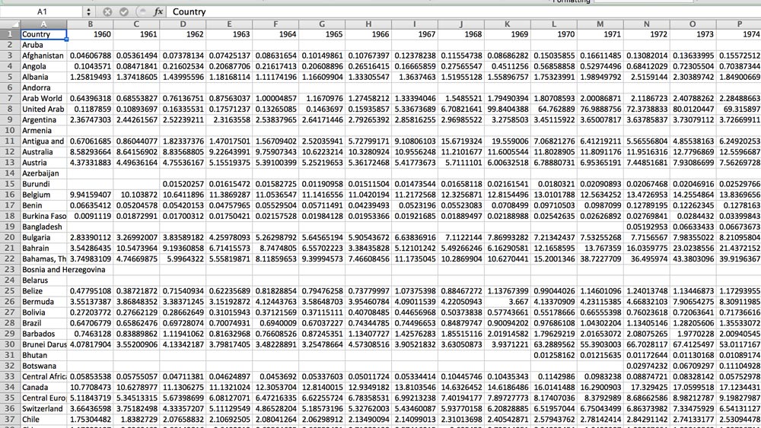Click the Afghanistan cell in column A
The image size is (761, 428).
[43, 55]
